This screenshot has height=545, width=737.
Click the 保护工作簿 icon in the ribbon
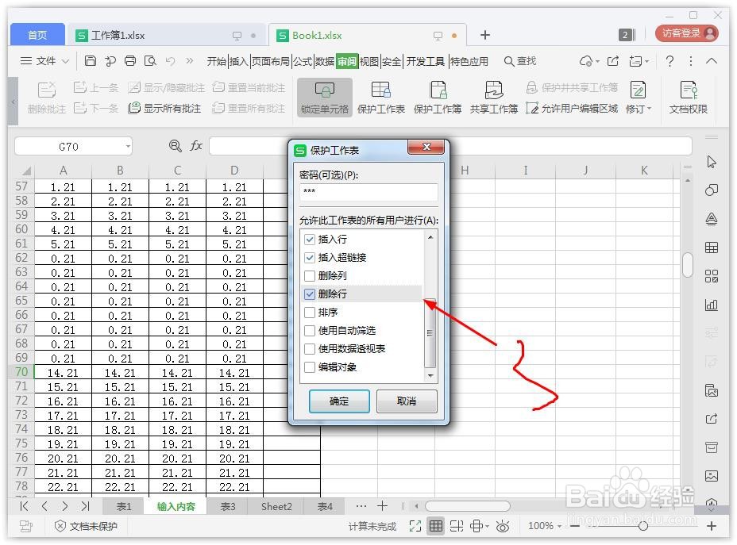438,97
